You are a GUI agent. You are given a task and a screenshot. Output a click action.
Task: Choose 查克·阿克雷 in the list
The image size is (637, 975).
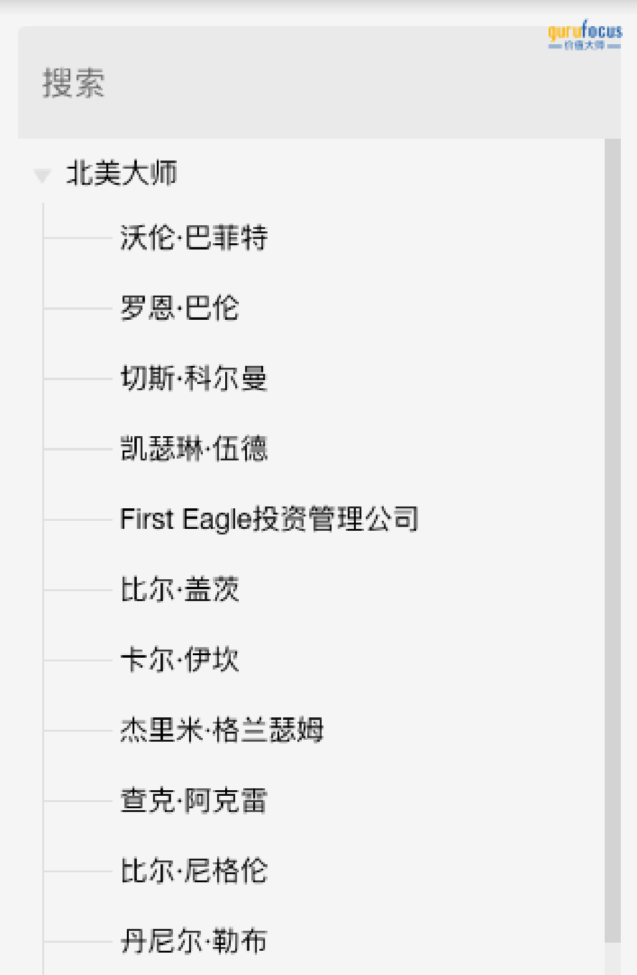(x=194, y=800)
